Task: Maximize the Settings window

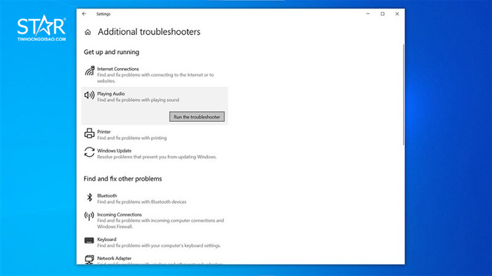Action: click(x=382, y=14)
